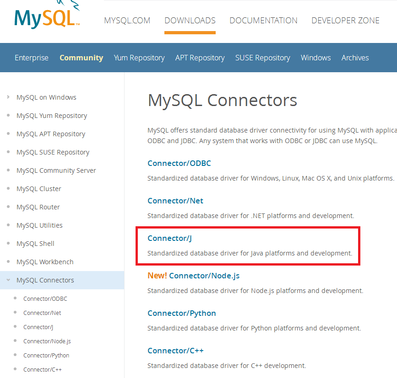Image resolution: width=397 pixels, height=378 pixels.
Task: Open MySQL Router sidebar link
Action: click(38, 207)
